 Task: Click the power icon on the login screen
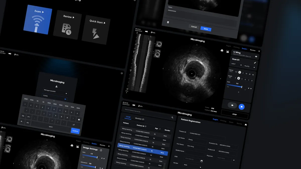(122, 73)
